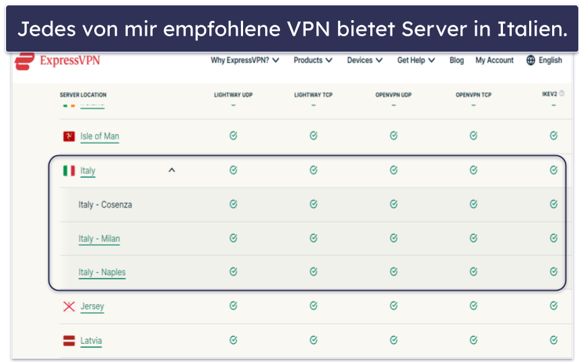Collapse the Italy server list chevron

[172, 170]
